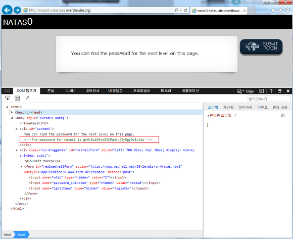Go back with the browser Back arrow
This screenshot has width=293, height=239.
(7, 10)
